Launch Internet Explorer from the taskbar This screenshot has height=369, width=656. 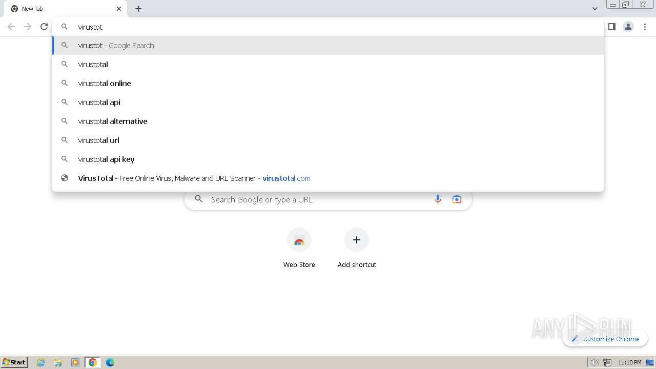click(x=41, y=362)
